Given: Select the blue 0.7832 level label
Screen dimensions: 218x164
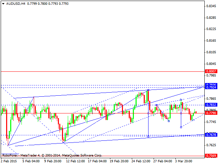Looking at the screenshot, I should click(x=211, y=105).
